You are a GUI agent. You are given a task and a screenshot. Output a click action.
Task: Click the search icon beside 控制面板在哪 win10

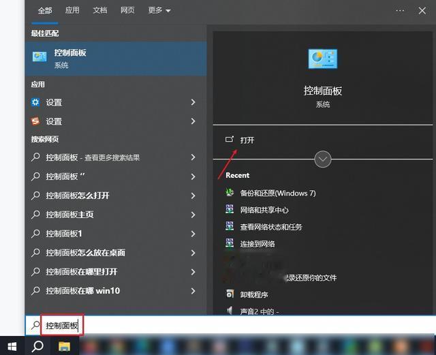(x=35, y=291)
